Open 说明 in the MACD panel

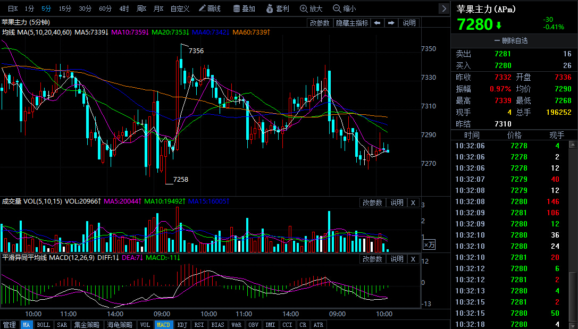397,259
